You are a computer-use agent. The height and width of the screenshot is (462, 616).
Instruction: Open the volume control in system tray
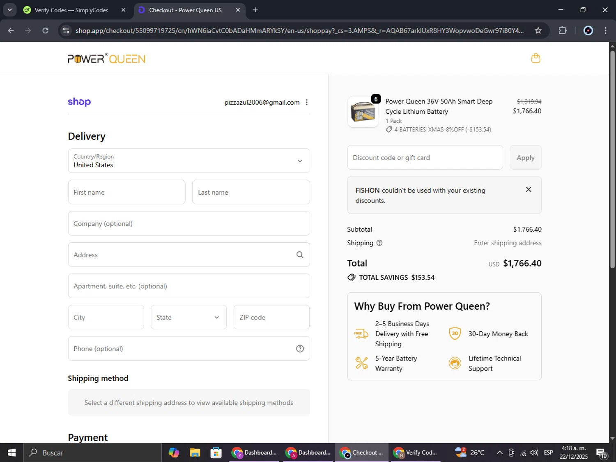point(534,453)
